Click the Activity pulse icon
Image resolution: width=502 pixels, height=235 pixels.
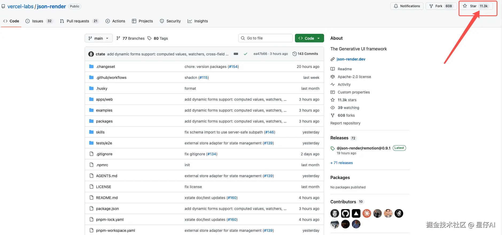tap(333, 84)
